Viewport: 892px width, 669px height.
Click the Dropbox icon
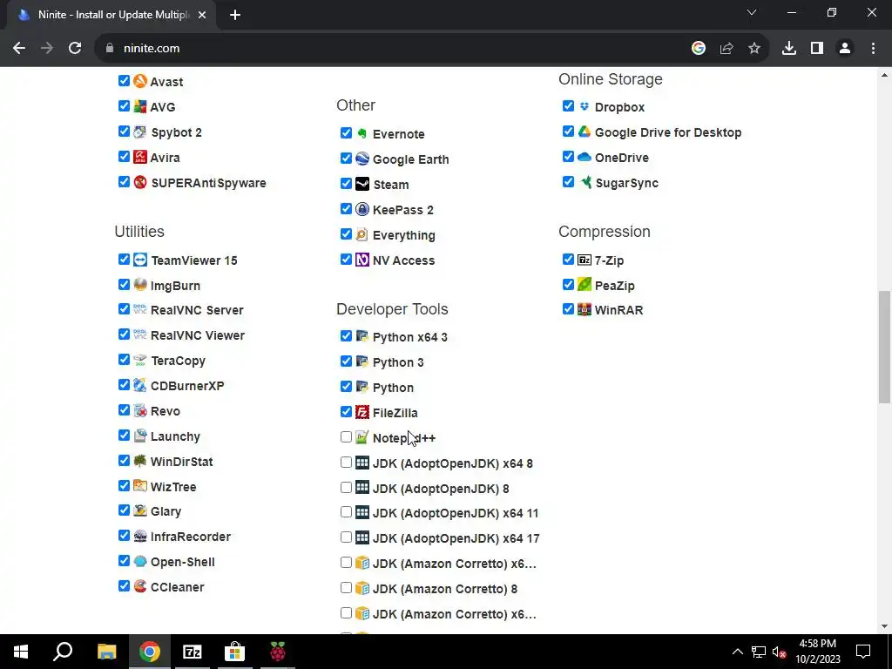[x=585, y=106]
